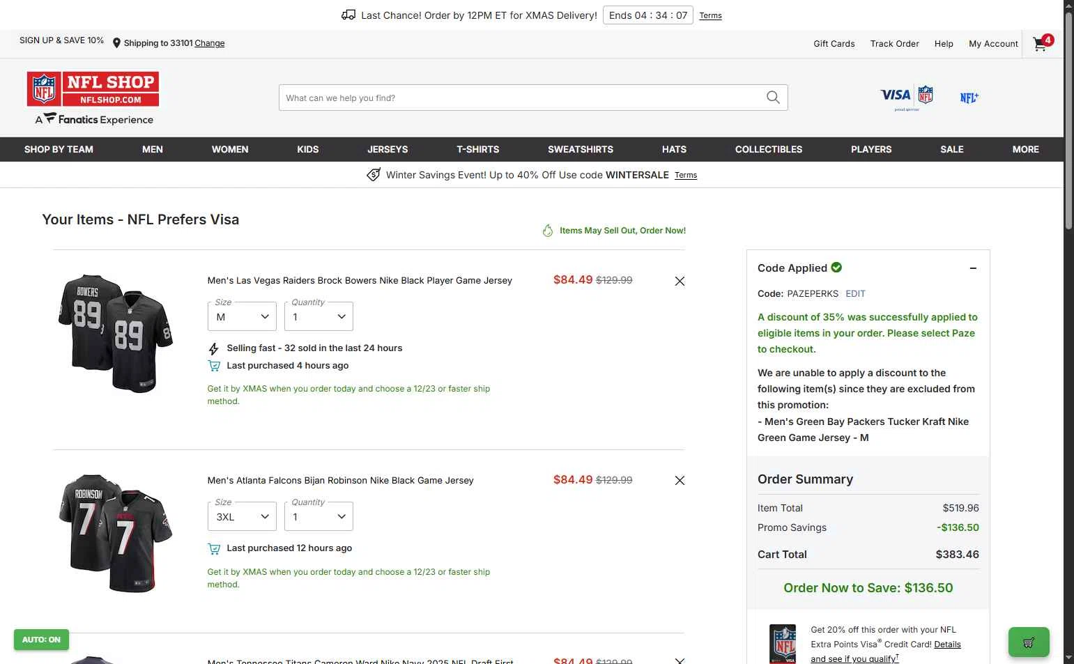
Task: Click the Gift Cards link
Action: tap(834, 43)
